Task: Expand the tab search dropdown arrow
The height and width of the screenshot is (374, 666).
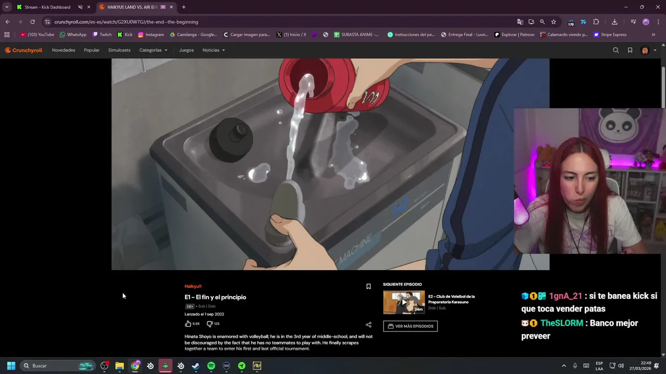Action: click(x=7, y=7)
